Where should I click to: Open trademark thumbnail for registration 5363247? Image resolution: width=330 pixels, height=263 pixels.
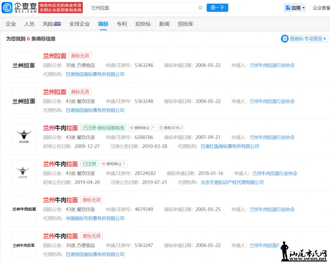coord(24,245)
